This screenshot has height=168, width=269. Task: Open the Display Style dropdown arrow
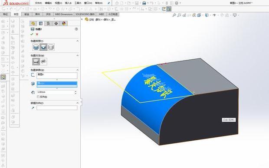(x=210, y=15)
